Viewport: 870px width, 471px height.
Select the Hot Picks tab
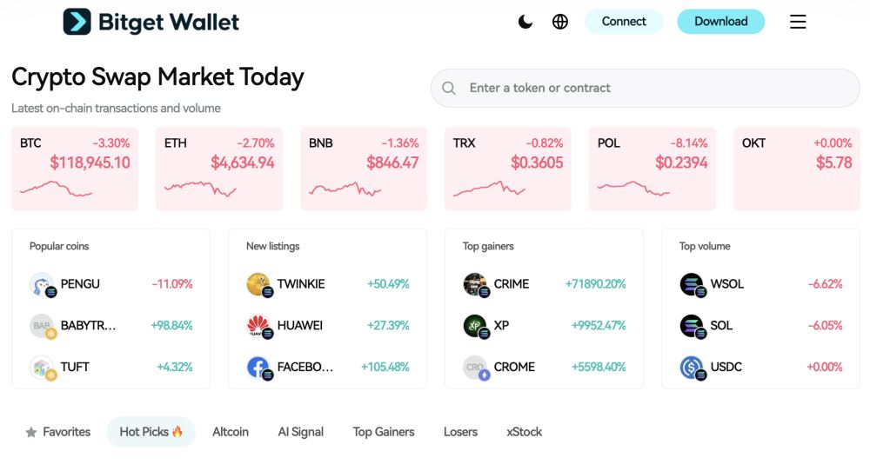tap(151, 432)
